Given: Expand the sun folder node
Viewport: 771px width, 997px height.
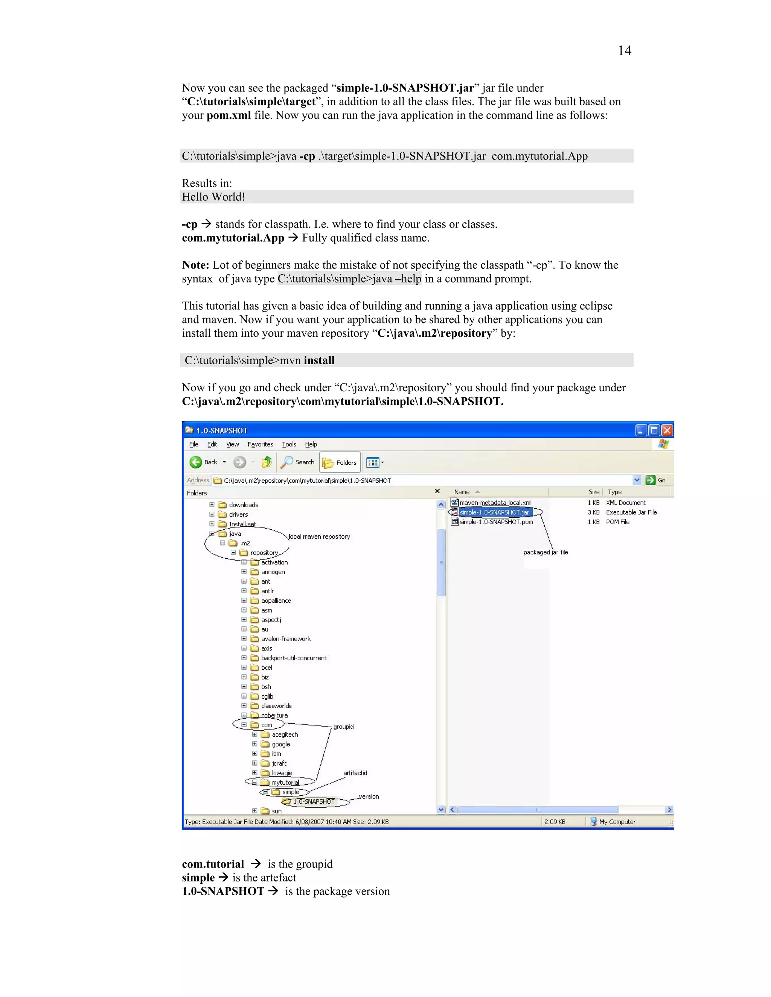Looking at the screenshot, I should click(255, 811).
